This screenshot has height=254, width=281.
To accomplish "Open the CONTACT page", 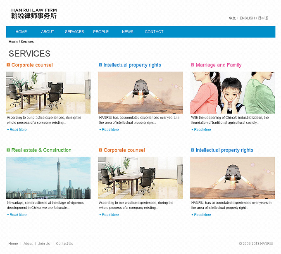I will pyautogui.click(x=154, y=32).
